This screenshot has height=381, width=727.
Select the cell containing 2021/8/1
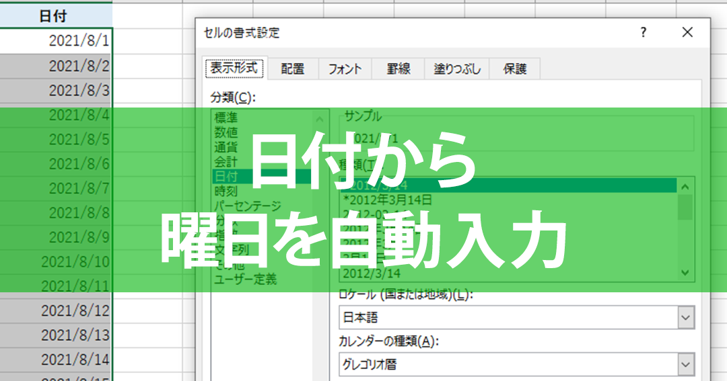tap(56, 41)
